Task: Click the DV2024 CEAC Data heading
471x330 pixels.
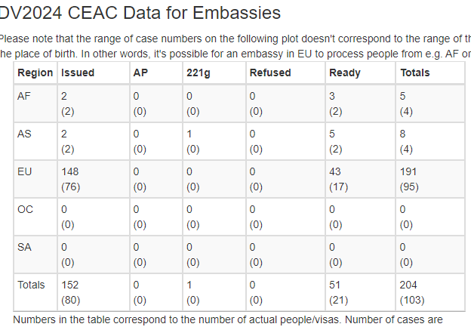Action: (140, 13)
